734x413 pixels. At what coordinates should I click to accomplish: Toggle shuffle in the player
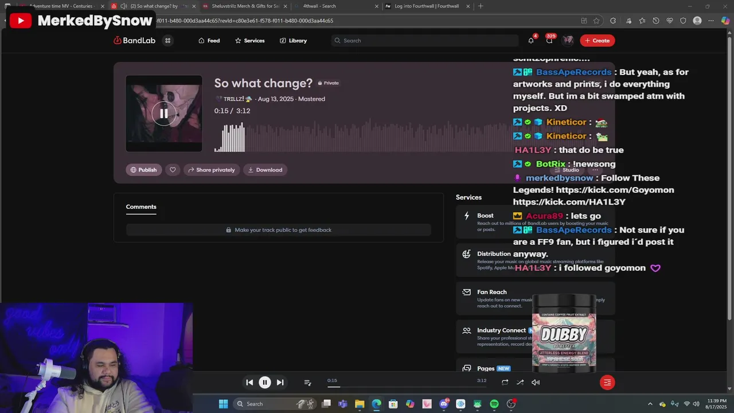520,383
